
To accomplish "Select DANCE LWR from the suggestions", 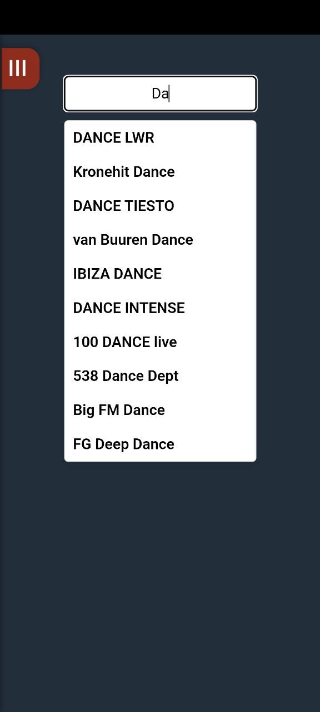I will [160, 138].
